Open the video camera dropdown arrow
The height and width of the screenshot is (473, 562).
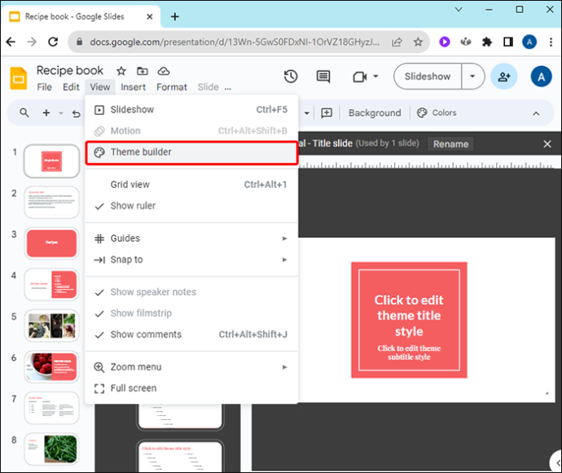click(x=375, y=77)
